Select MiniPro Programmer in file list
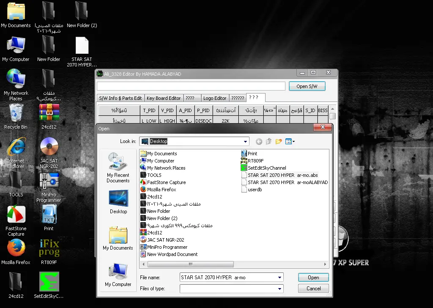Screen dimensions: 433x308 point(164,247)
